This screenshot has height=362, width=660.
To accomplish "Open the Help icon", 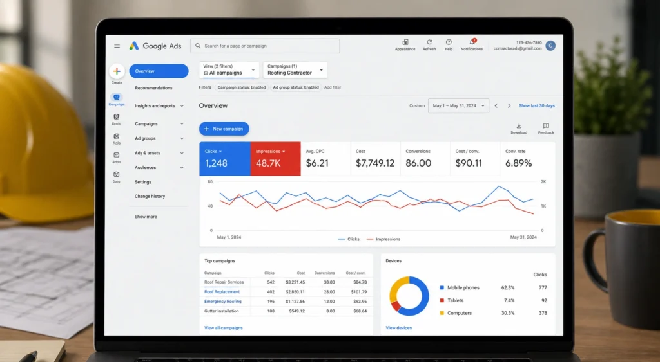I will click(449, 42).
